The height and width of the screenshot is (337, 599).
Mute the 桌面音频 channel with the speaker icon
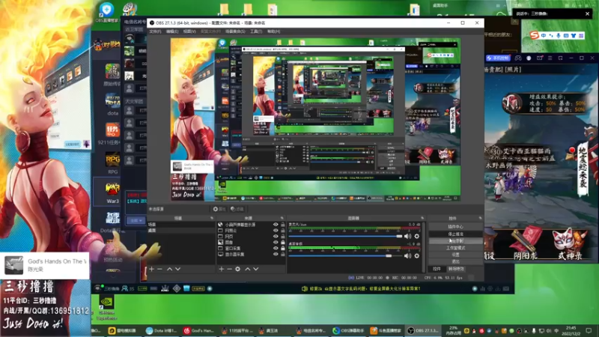[x=407, y=255]
